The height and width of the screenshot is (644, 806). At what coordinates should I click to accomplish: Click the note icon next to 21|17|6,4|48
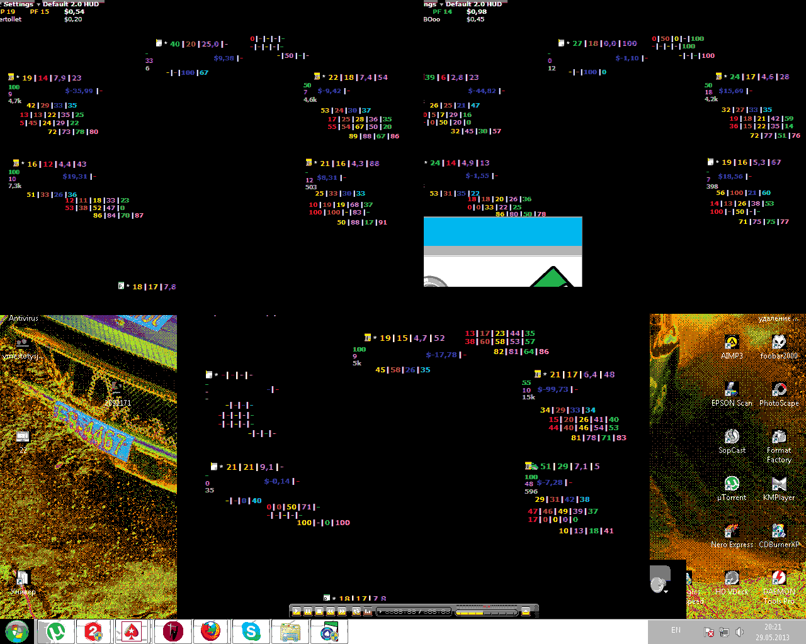click(538, 374)
